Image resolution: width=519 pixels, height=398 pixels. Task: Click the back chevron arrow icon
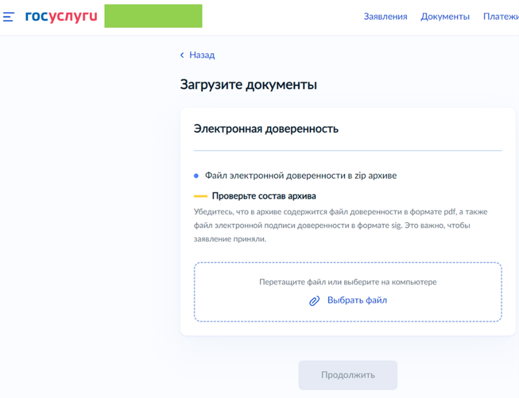click(x=182, y=56)
